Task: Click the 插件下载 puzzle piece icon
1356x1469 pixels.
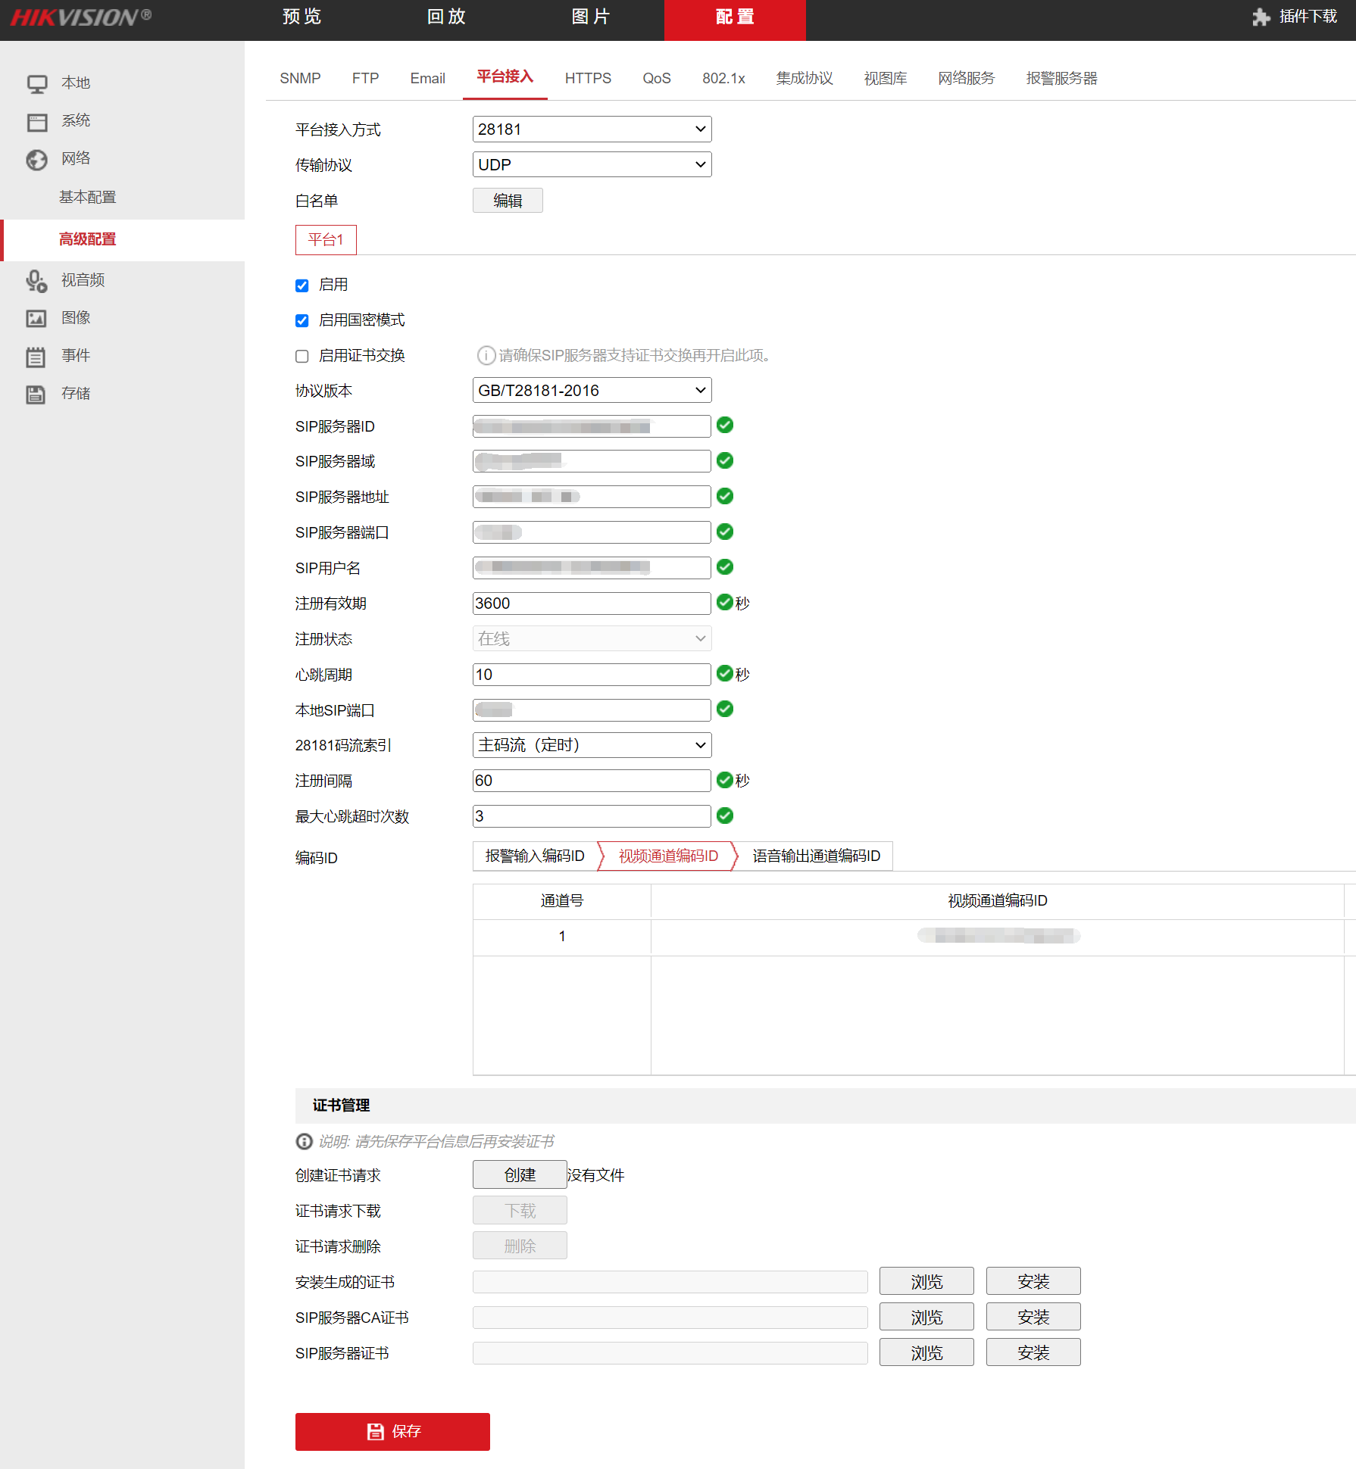Action: click(1261, 17)
